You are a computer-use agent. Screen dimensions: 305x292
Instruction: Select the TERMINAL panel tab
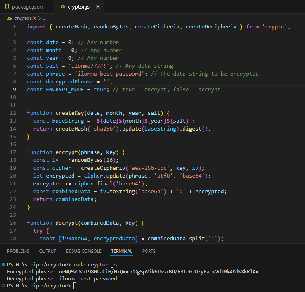pyautogui.click(x=122, y=251)
